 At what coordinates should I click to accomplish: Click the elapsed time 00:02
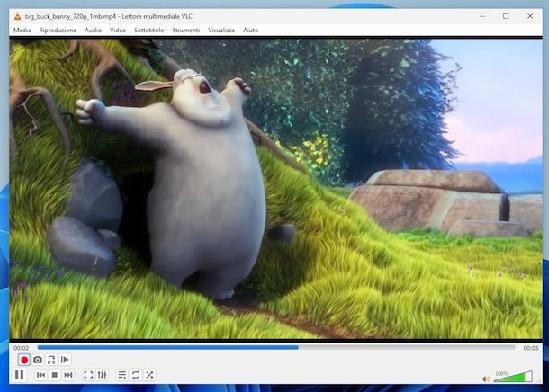click(x=21, y=348)
